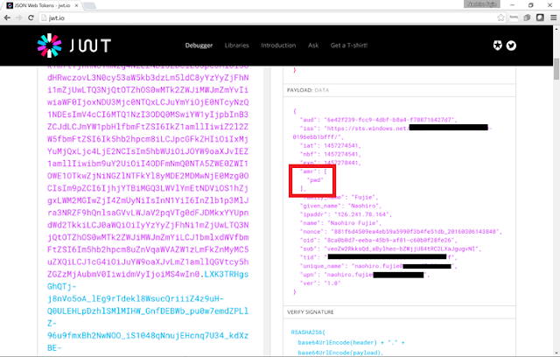The image size is (560, 357).
Task: Click the dark square extension icon
Action: click(540, 17)
